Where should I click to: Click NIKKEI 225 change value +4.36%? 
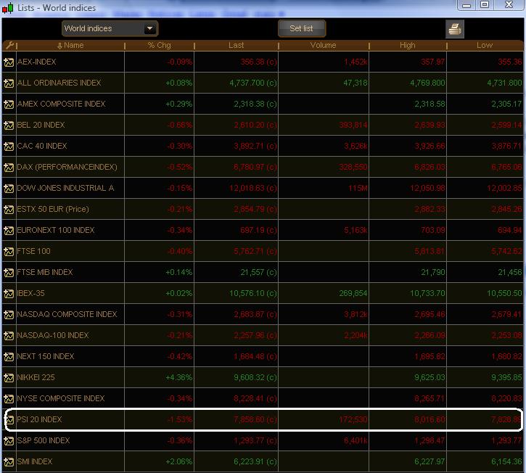178,378
